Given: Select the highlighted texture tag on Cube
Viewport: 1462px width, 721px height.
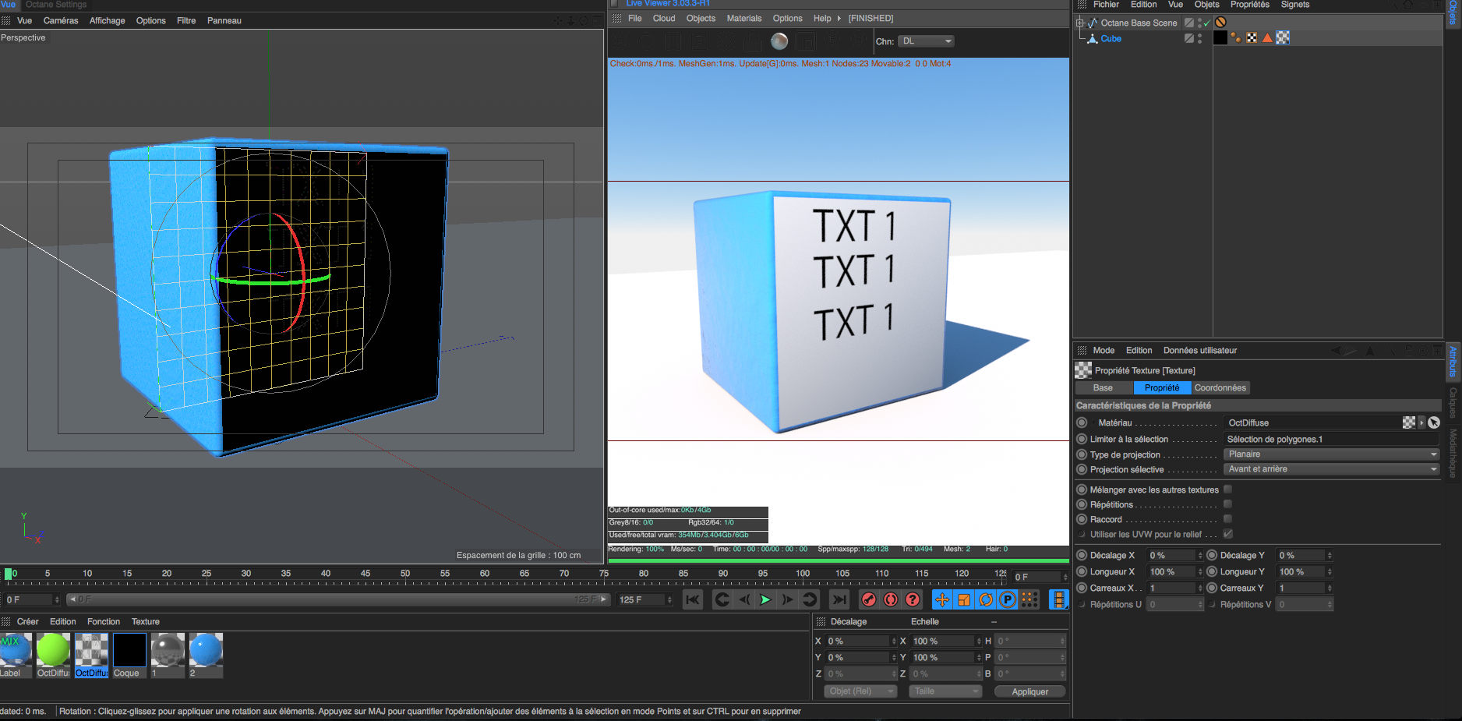Looking at the screenshot, I should pyautogui.click(x=1283, y=37).
